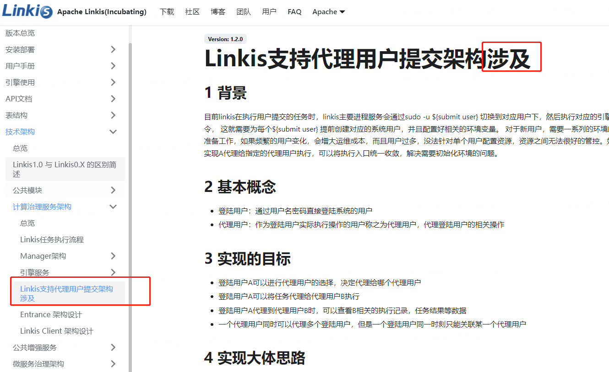Select 版本总览 in the sidebar
Screen dimensions: 609x372
pos(20,33)
